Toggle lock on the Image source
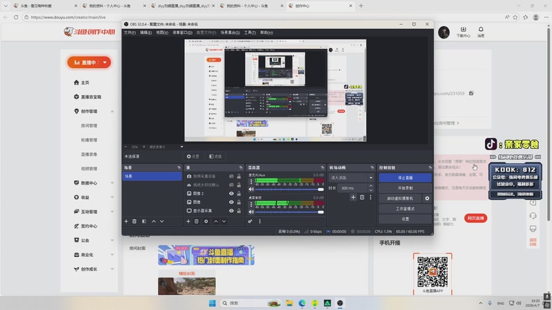 coord(239,202)
